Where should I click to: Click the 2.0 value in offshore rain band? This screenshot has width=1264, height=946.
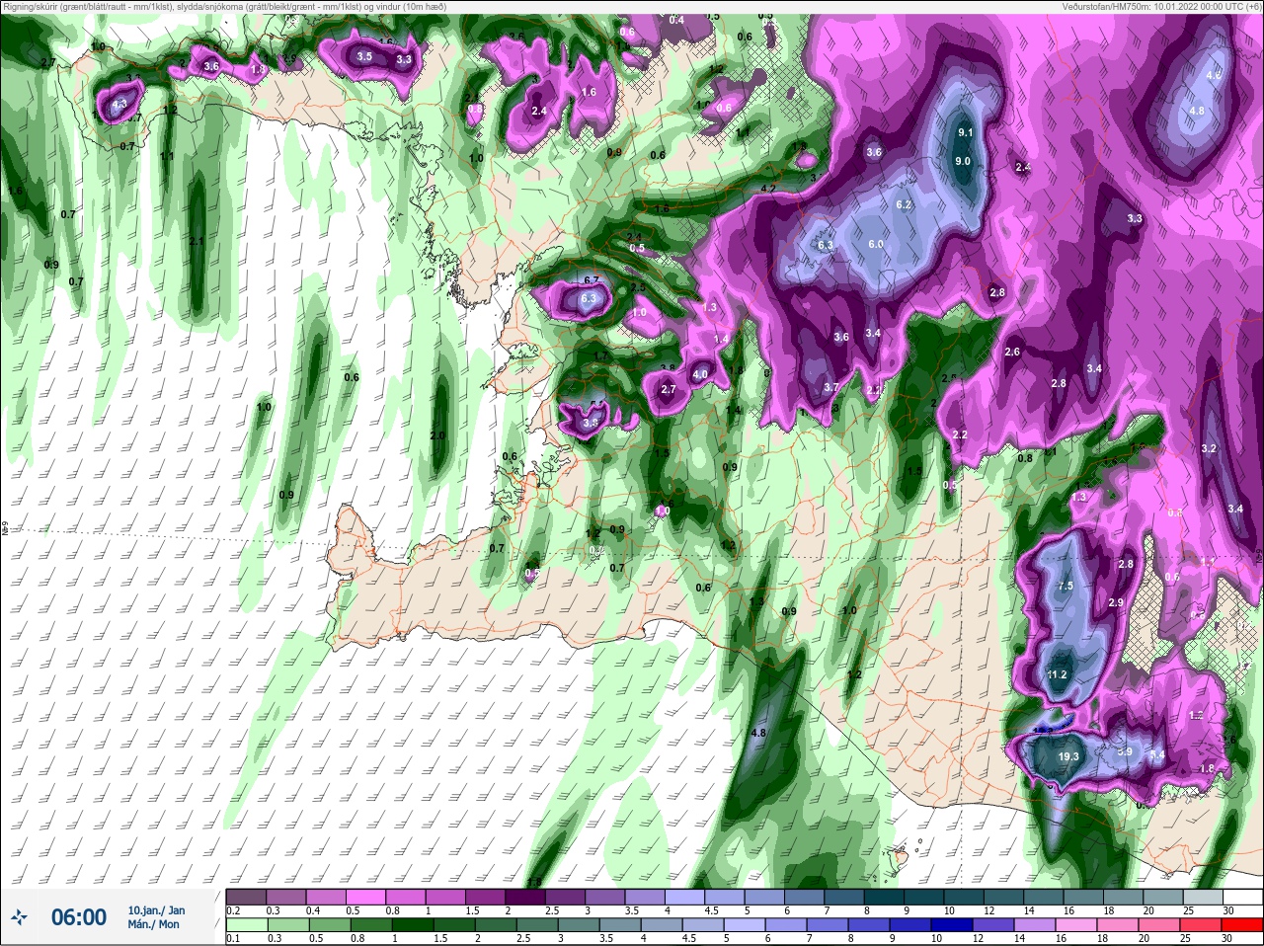pos(437,435)
